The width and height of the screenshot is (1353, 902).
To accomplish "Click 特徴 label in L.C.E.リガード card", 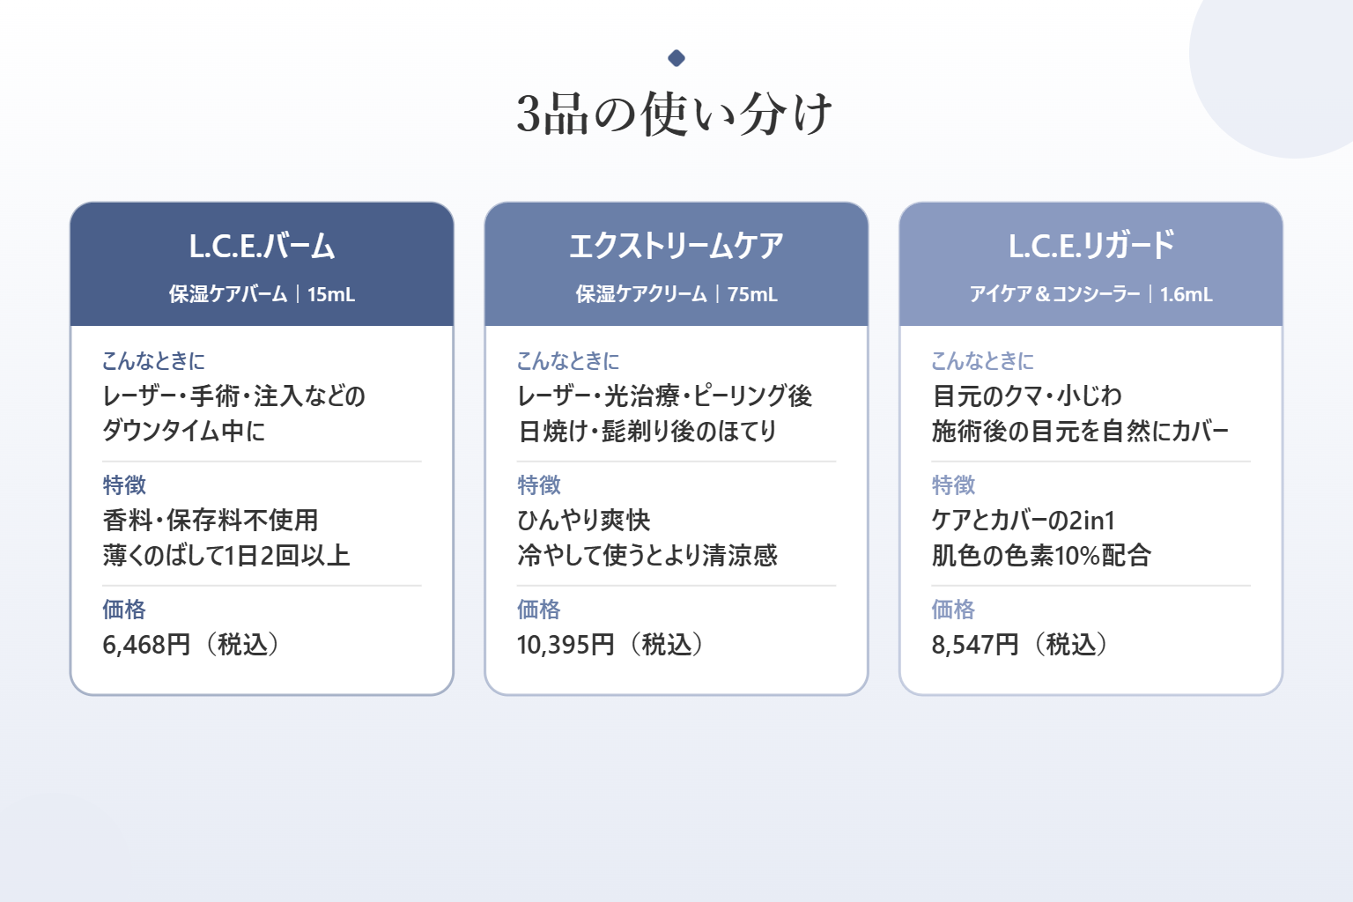I will click(954, 485).
